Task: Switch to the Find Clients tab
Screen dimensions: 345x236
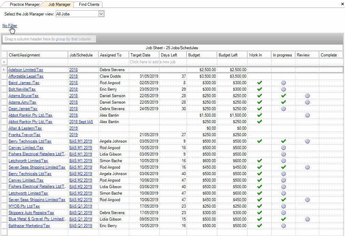Action: point(89,4)
